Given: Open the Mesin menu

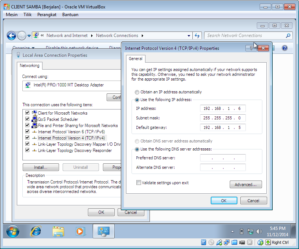Looking at the screenshot, I should pos(12,15).
